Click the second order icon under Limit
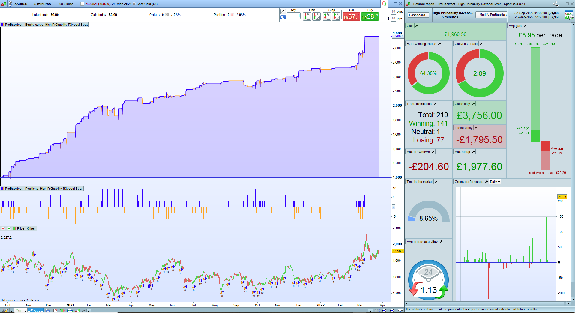 click(316, 16)
